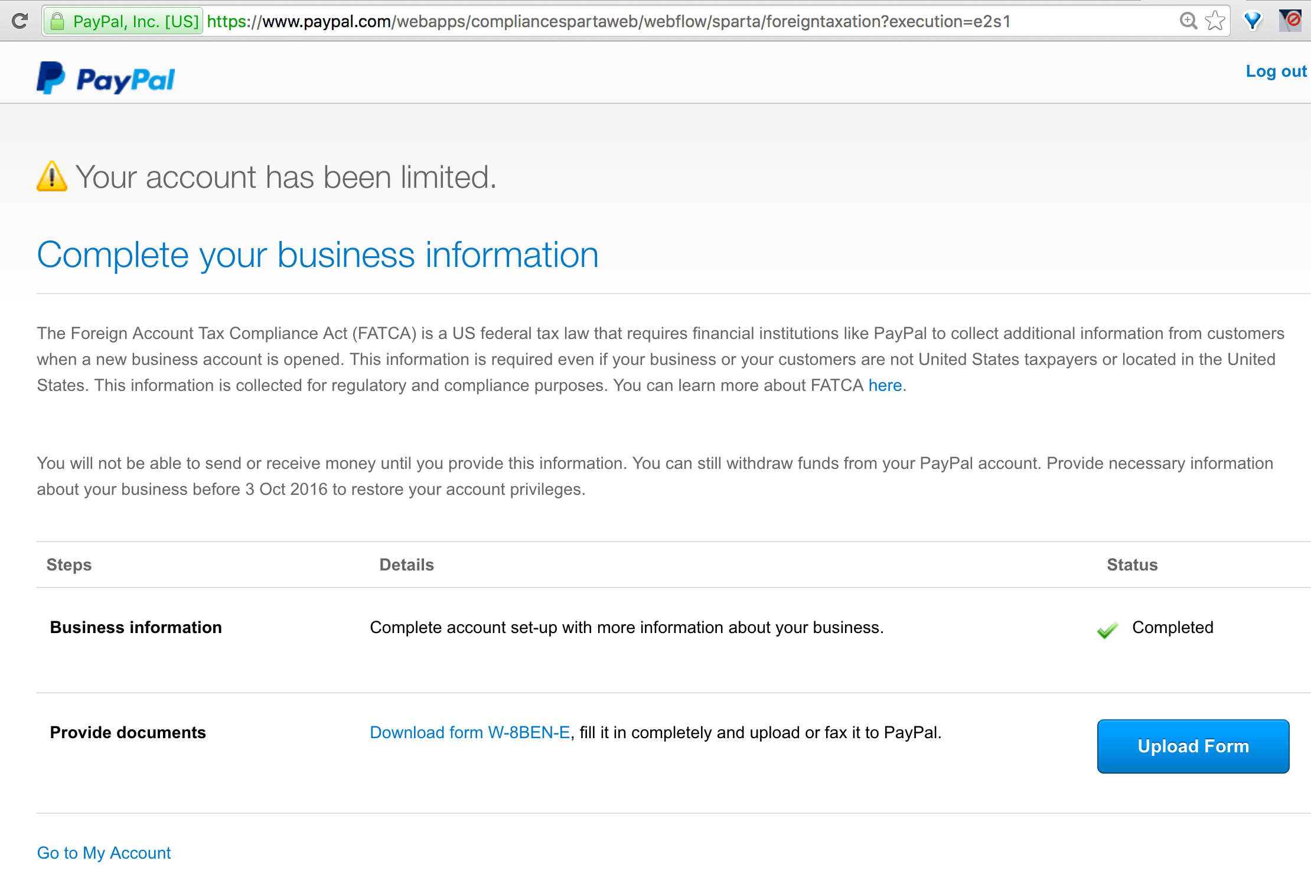Click the PayPal logo

click(x=105, y=77)
